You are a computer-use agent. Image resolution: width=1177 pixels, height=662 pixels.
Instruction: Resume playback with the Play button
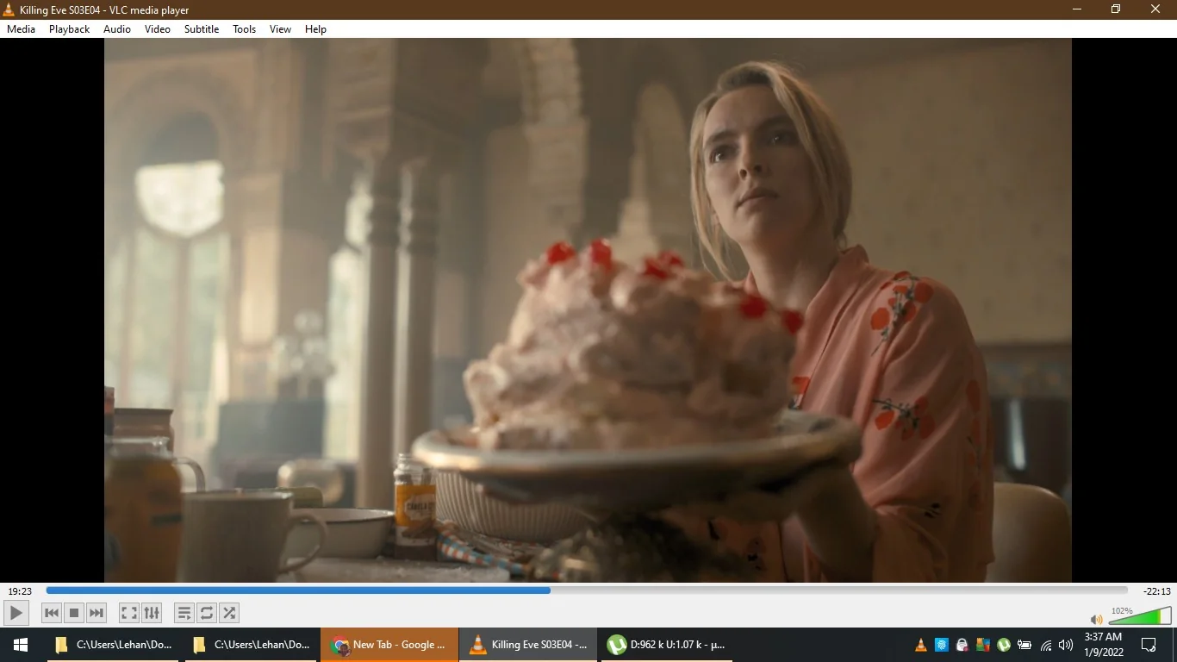(16, 613)
